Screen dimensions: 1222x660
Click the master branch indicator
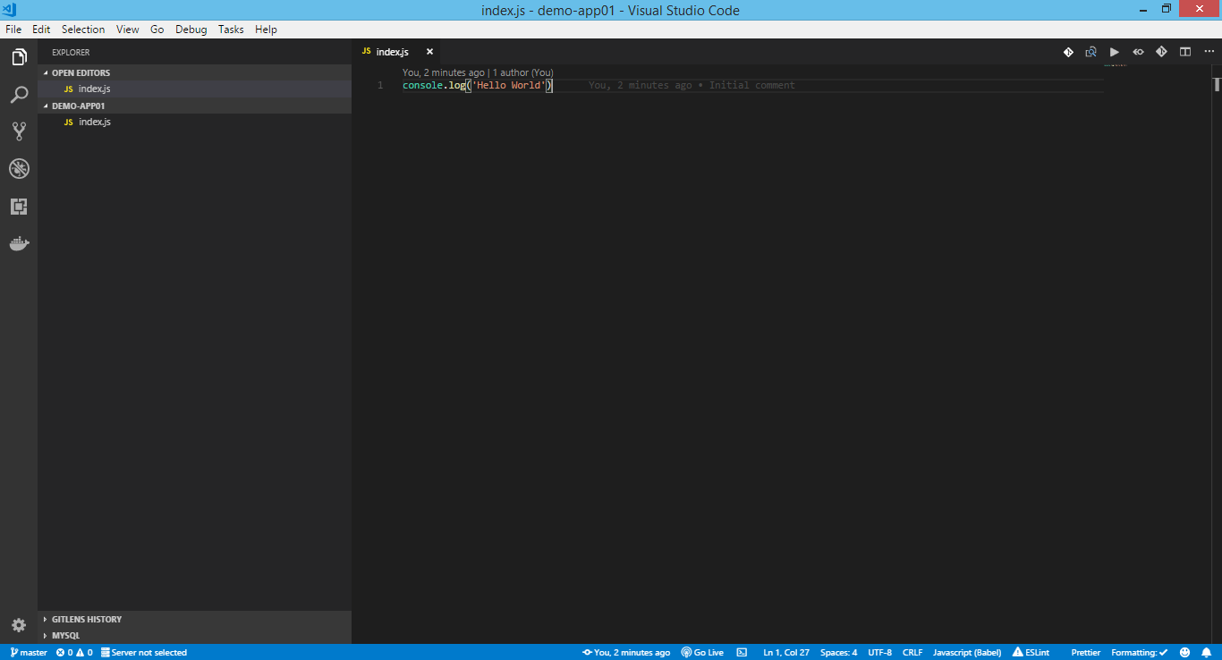coord(27,652)
